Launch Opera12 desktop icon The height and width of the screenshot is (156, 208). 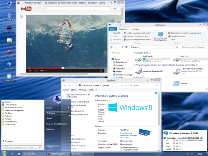coord(9,53)
